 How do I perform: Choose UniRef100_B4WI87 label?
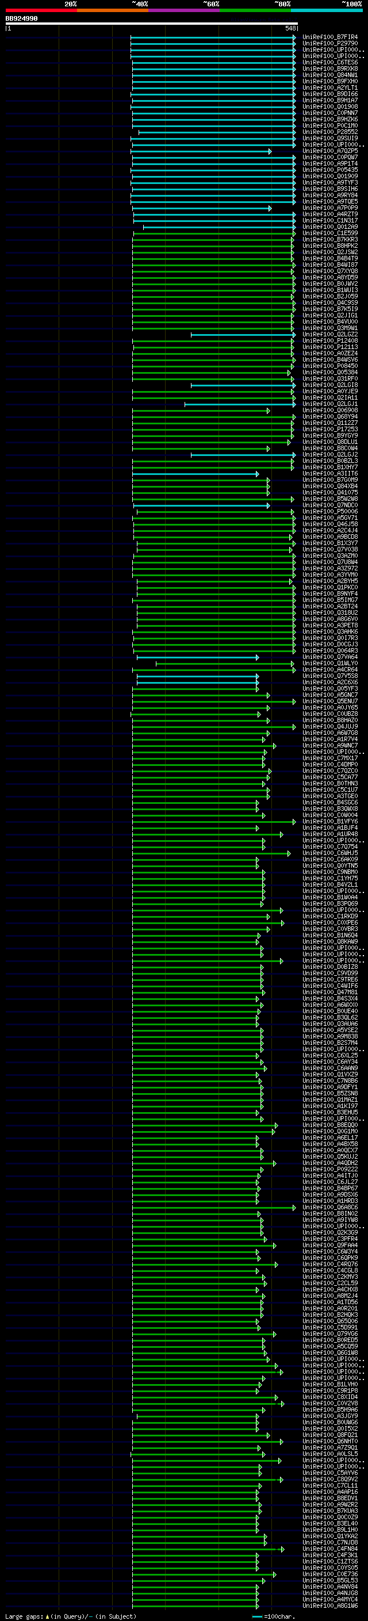coord(330,265)
